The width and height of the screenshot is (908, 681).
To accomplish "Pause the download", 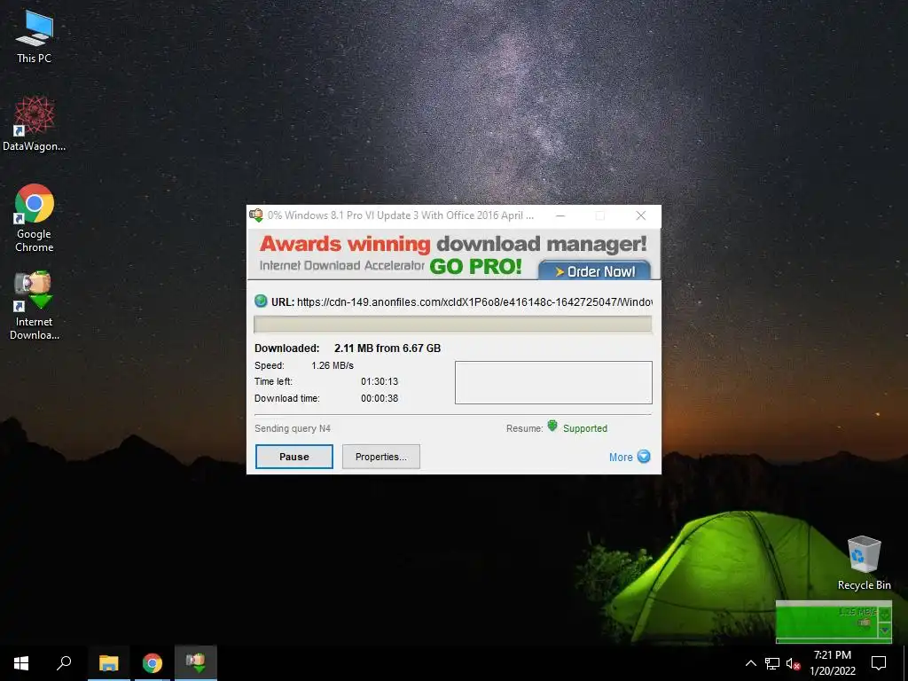I will (294, 457).
